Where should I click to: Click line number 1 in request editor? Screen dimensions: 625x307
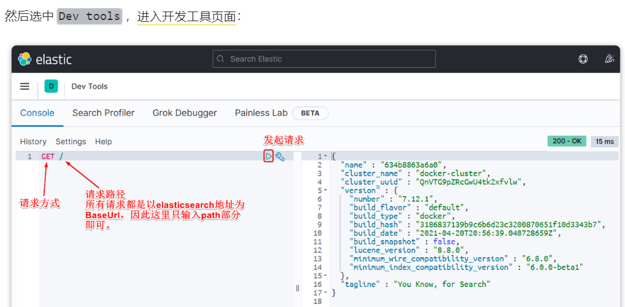pyautogui.click(x=30, y=156)
